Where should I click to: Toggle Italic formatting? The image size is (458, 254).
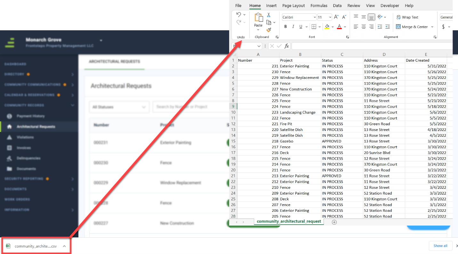[x=293, y=27]
